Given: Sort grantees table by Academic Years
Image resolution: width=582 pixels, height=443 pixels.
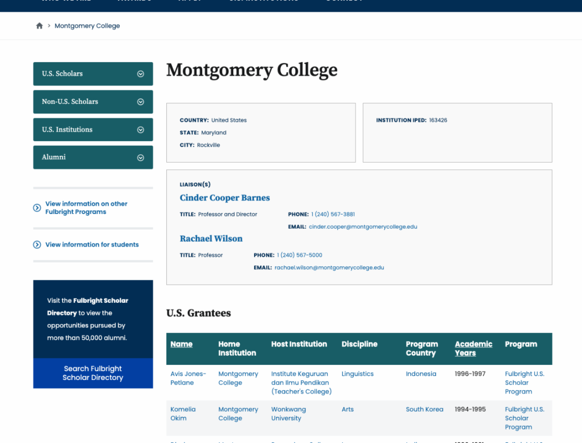Looking at the screenshot, I should pos(473,348).
